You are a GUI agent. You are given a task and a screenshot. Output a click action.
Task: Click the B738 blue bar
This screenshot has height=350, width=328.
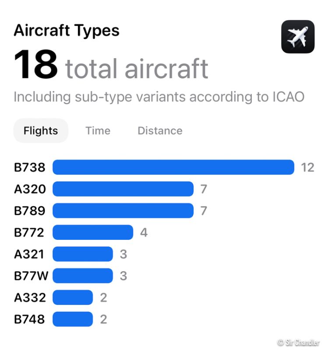pyautogui.click(x=173, y=167)
